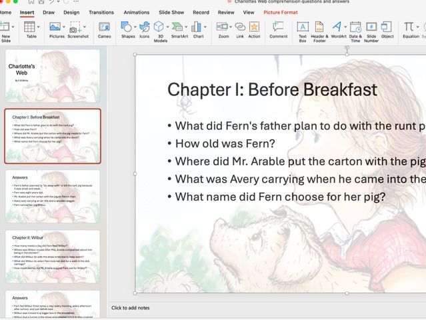426x320 pixels.
Task: Expand the WordArt dropdown arrow
Action: 345,27
